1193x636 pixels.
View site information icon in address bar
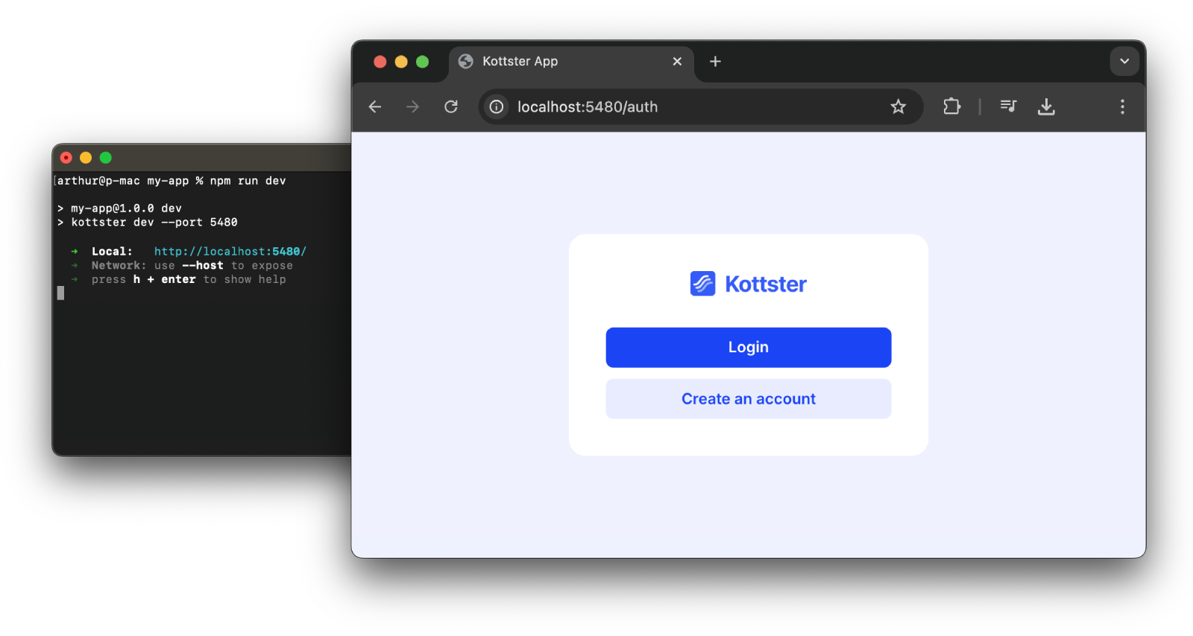tap(497, 106)
